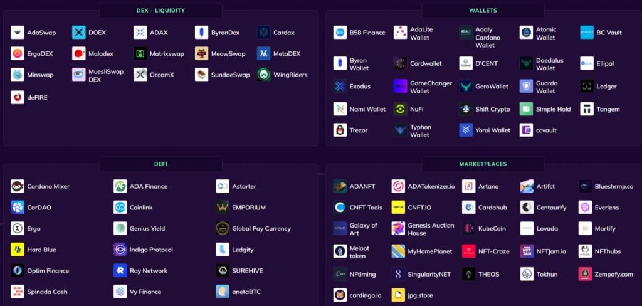Open the jpg.store icon
This screenshot has height=306, width=642.
click(398, 295)
